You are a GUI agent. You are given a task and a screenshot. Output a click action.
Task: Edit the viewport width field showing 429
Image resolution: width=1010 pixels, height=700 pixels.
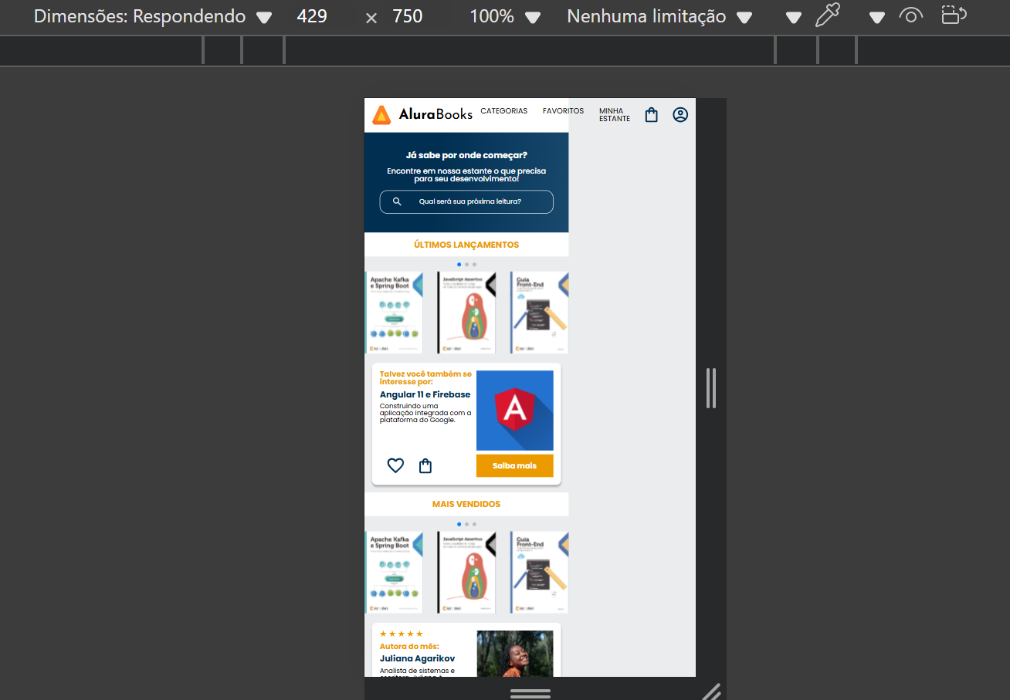click(x=312, y=16)
